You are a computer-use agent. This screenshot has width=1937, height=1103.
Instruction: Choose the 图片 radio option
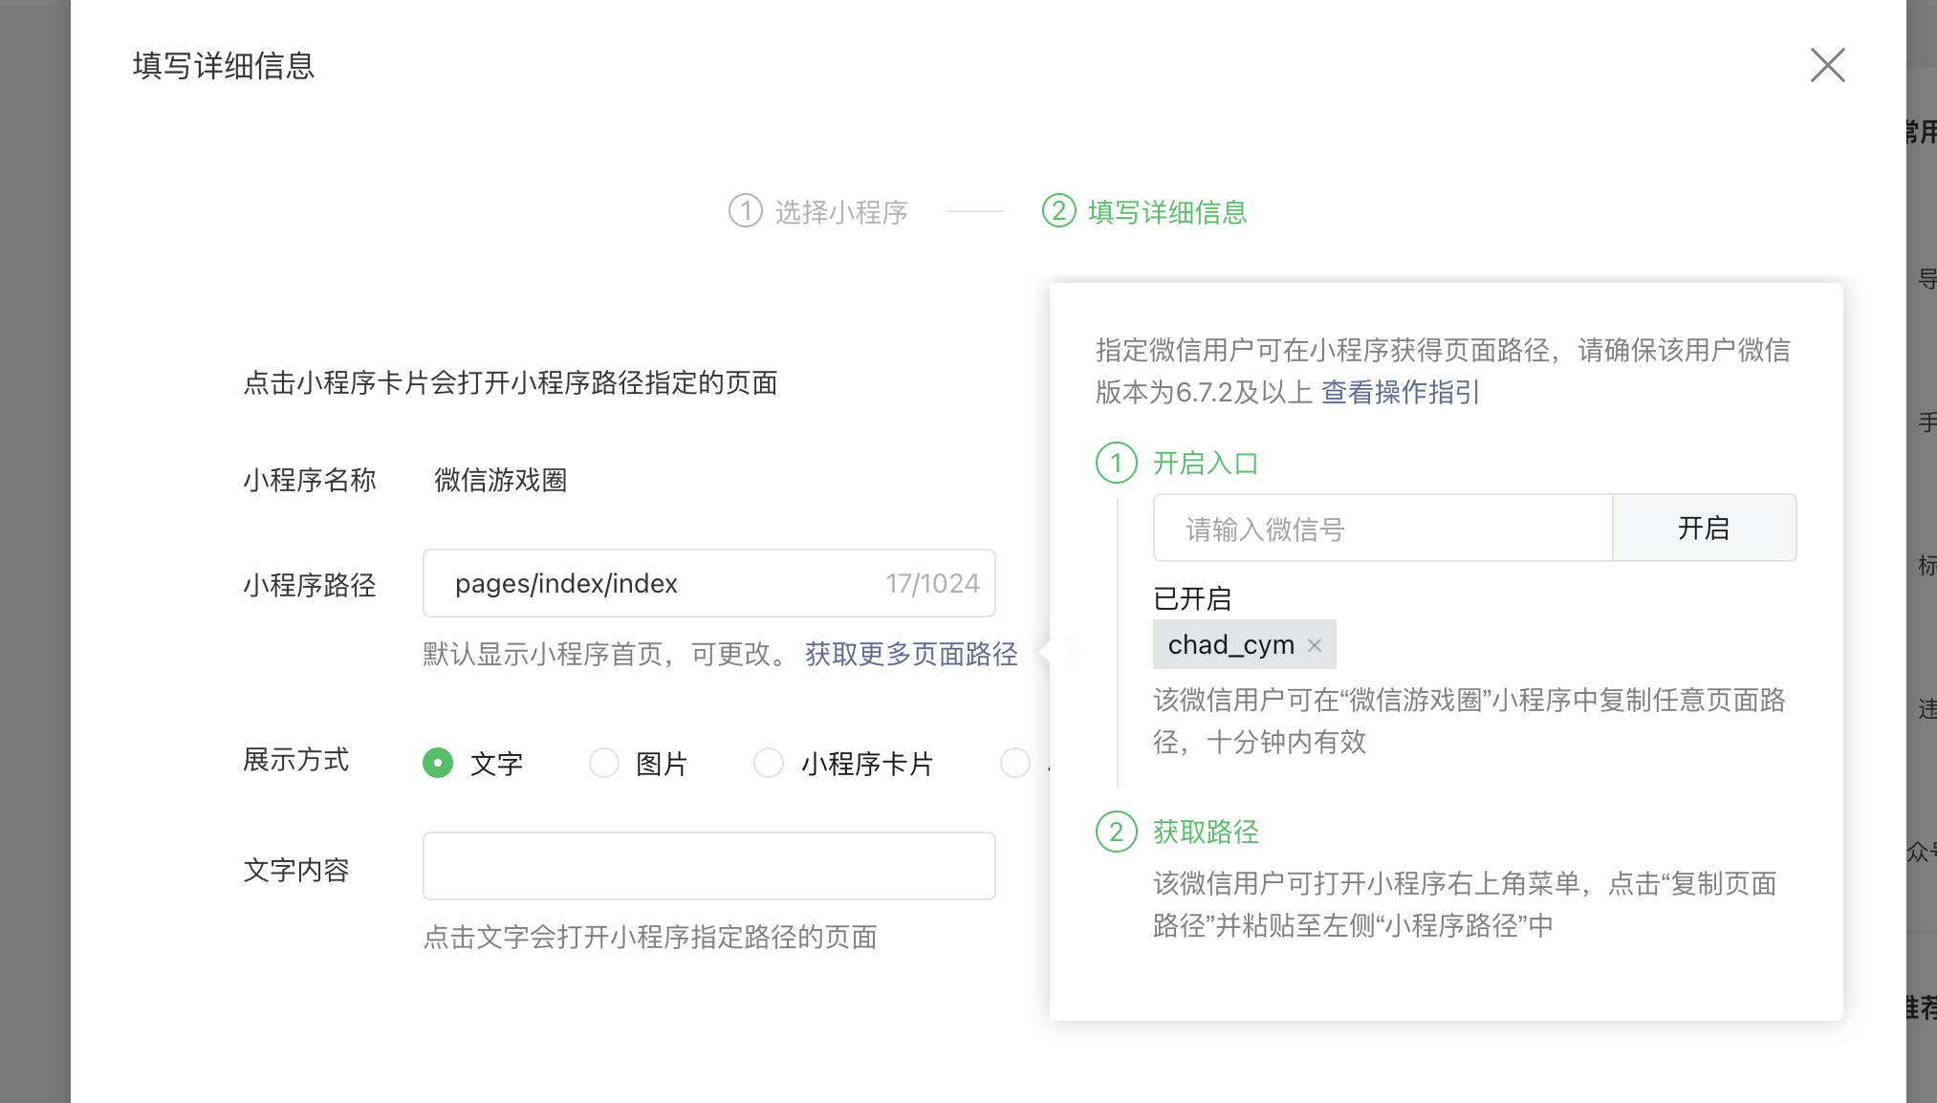point(604,763)
